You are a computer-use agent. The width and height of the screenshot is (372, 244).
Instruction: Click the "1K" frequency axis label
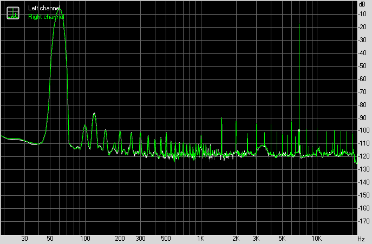pos(200,239)
